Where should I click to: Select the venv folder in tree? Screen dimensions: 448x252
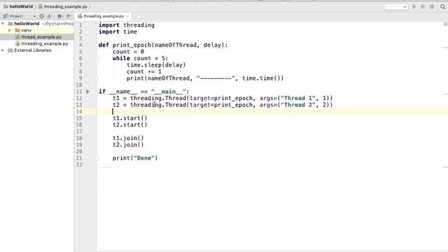pyautogui.click(x=27, y=30)
